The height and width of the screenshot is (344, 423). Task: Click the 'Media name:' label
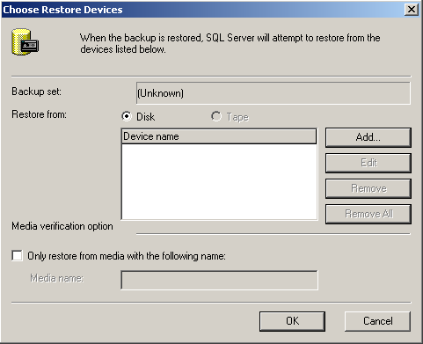pos(57,278)
